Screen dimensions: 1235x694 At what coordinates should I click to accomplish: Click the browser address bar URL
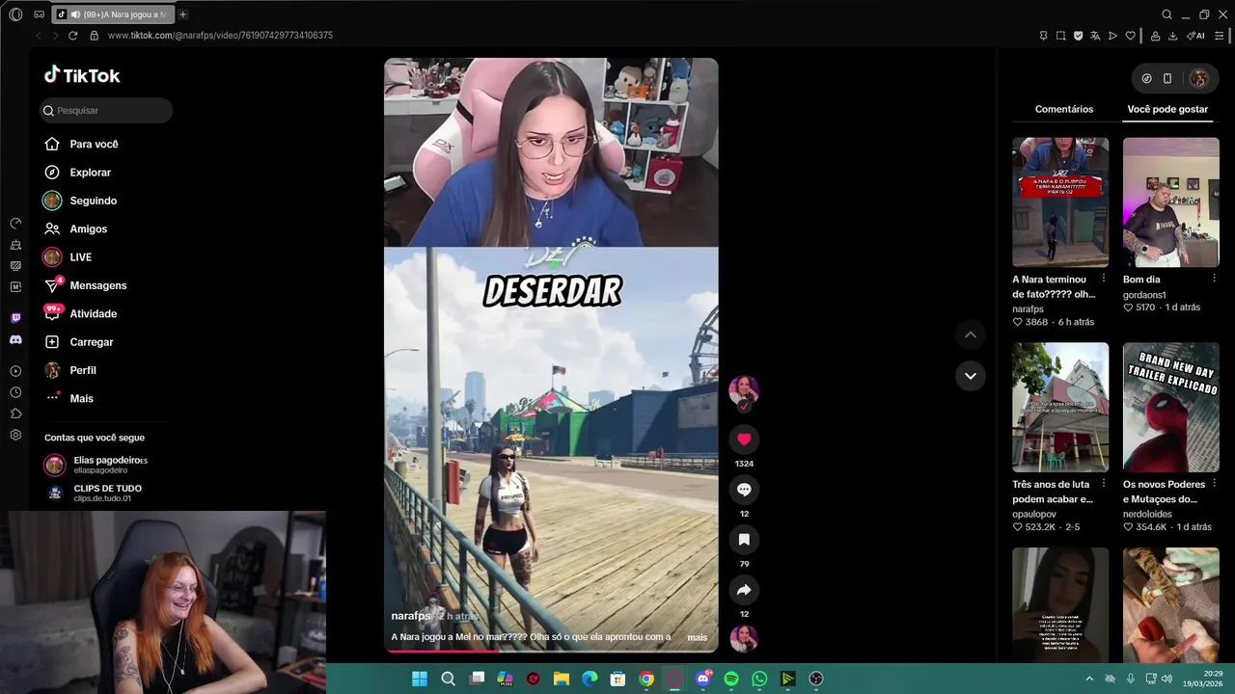[220, 36]
